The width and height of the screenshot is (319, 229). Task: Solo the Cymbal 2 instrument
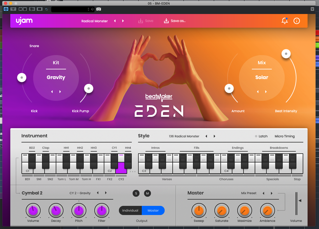pos(136,193)
